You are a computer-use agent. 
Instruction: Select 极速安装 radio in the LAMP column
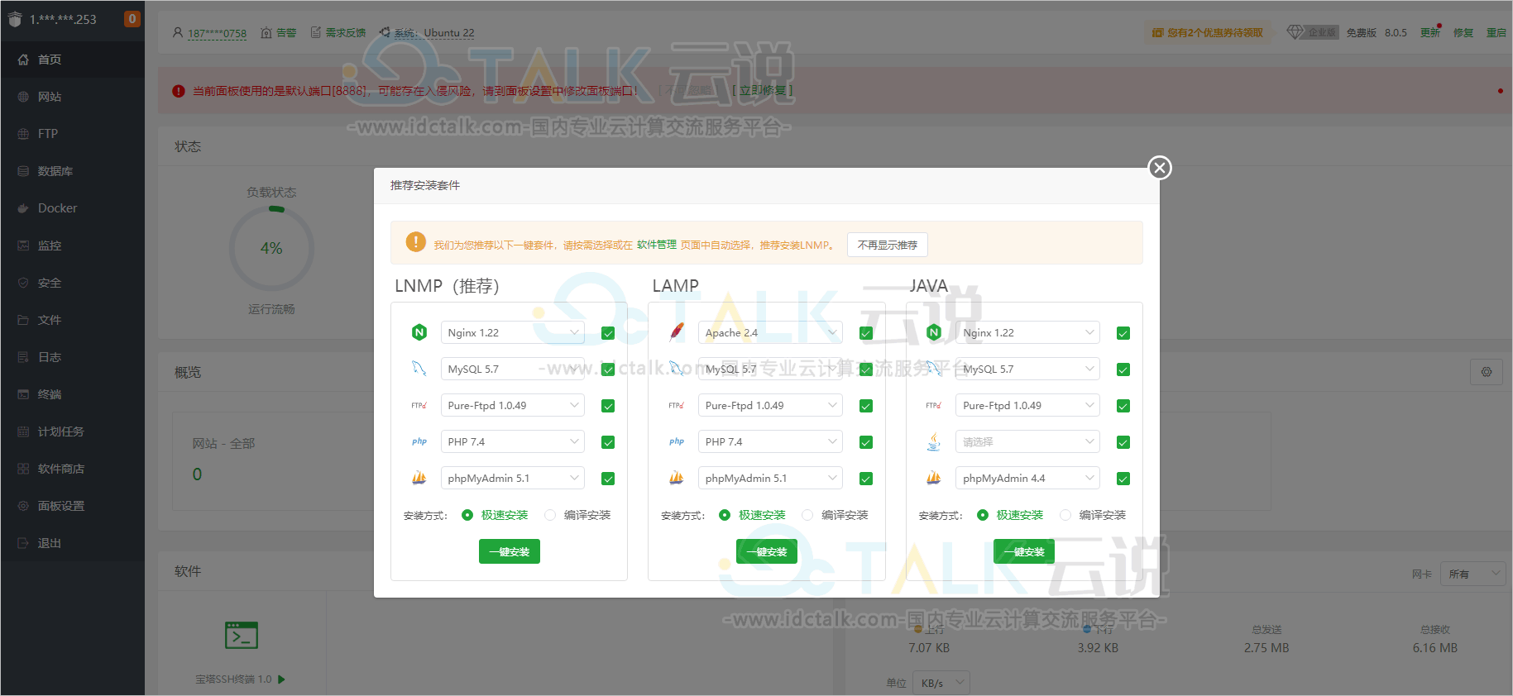coord(725,515)
